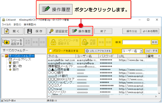This screenshot has width=162, height=103.
Task: Select the 旅行 star tree folder
Action: pos(14,70)
